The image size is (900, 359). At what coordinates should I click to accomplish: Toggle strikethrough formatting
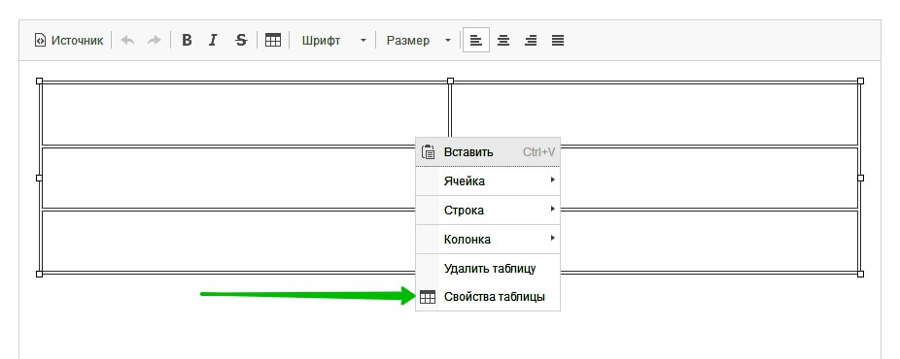[x=241, y=41]
